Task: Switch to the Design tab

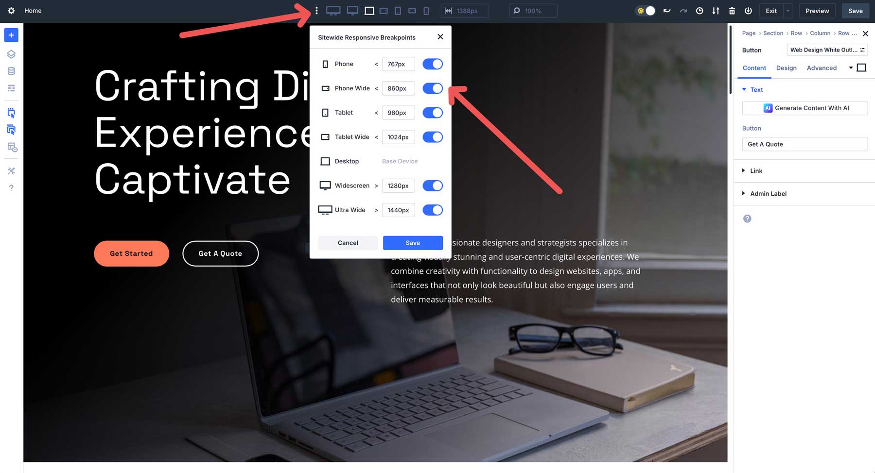Action: pos(786,68)
